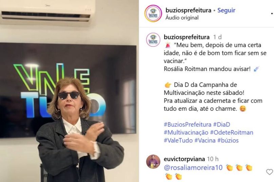Click buziosprefeitura avatar beside the caption
The image size is (274, 182).
click(x=153, y=40)
